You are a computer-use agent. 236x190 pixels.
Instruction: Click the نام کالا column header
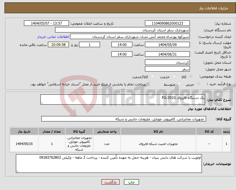[158, 131]
